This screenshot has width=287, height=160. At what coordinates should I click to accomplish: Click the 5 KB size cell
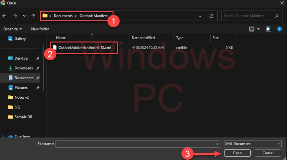click(229, 47)
